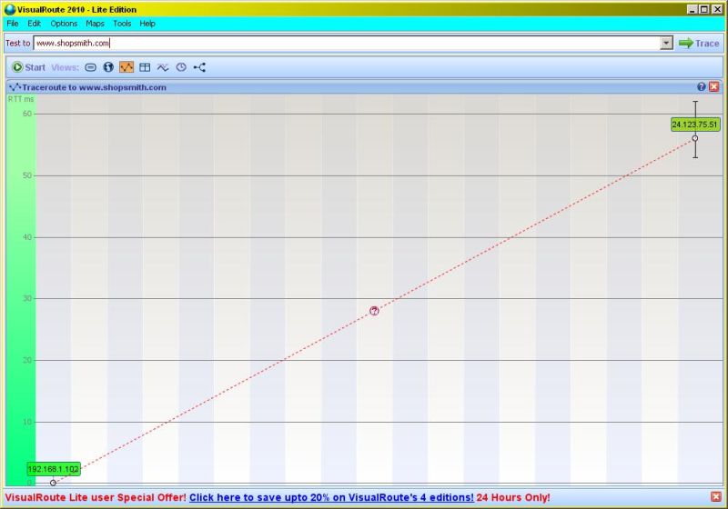Open the clock history view icon
Image resolution: width=728 pixels, height=509 pixels.
pos(181,67)
